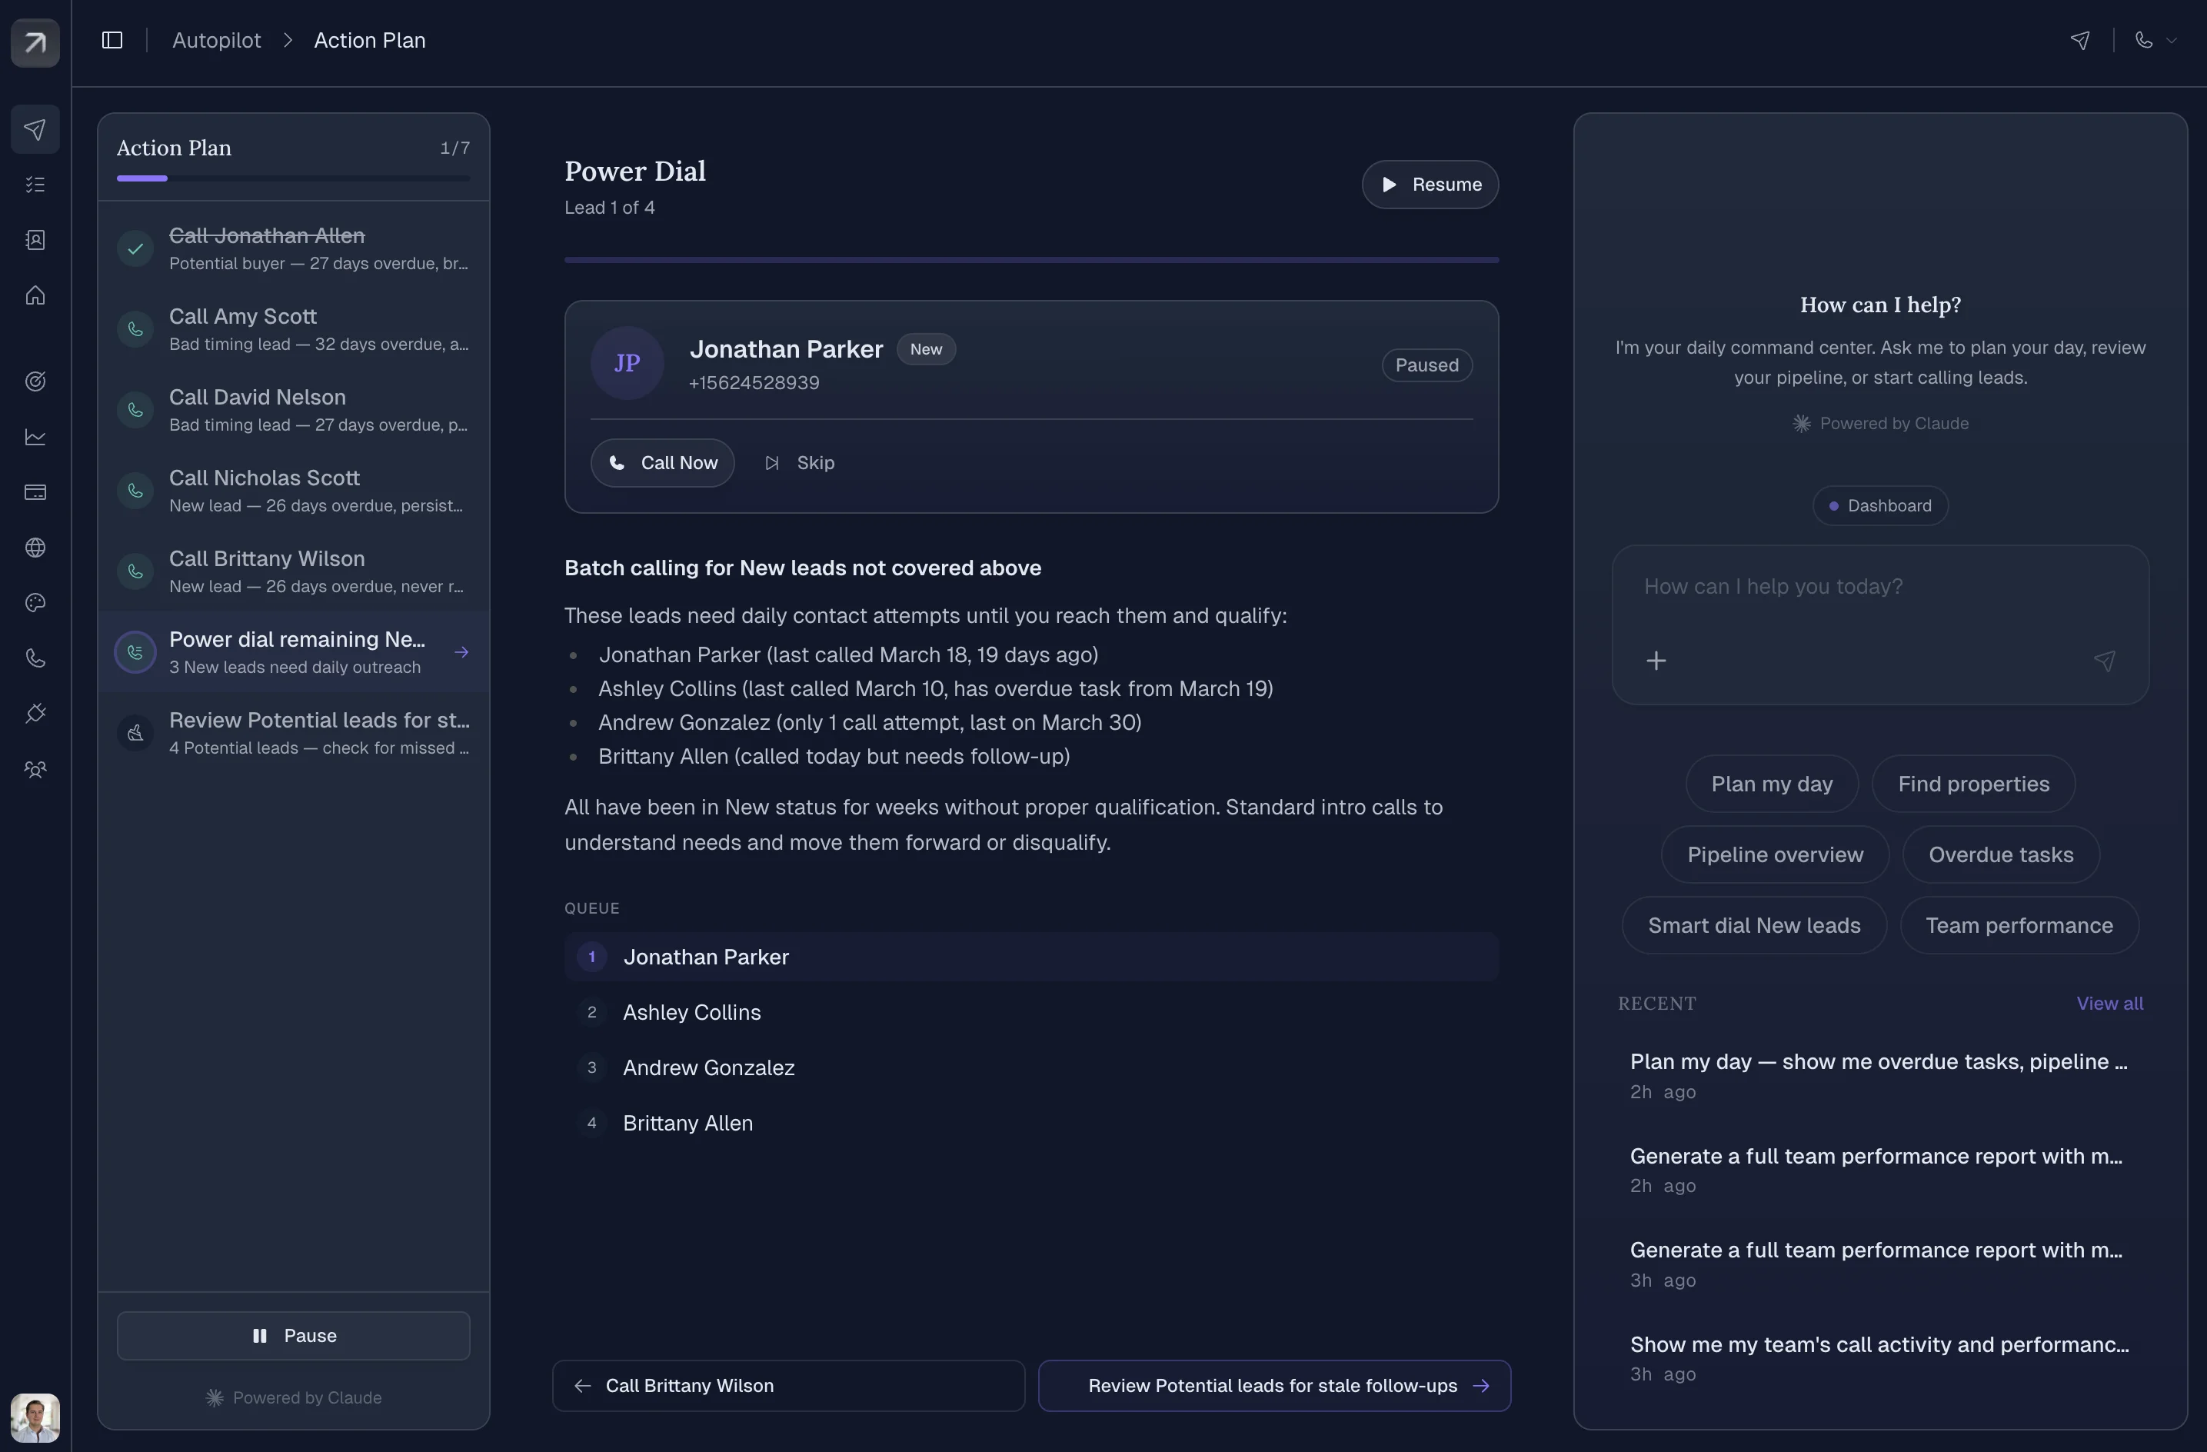Open the Calls phone icon in sidebar
This screenshot has width=2207, height=1452.
35,658
